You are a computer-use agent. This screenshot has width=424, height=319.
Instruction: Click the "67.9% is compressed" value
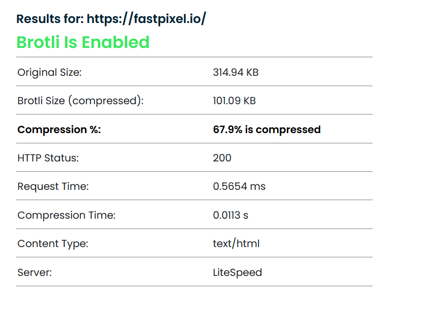266,130
